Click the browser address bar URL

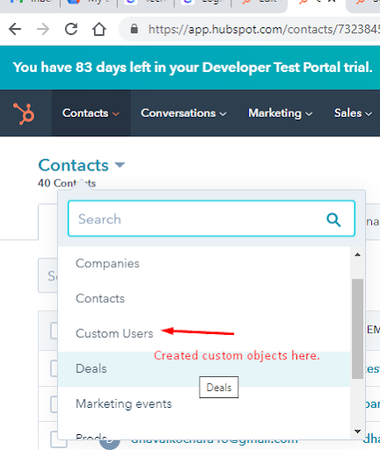264,29
